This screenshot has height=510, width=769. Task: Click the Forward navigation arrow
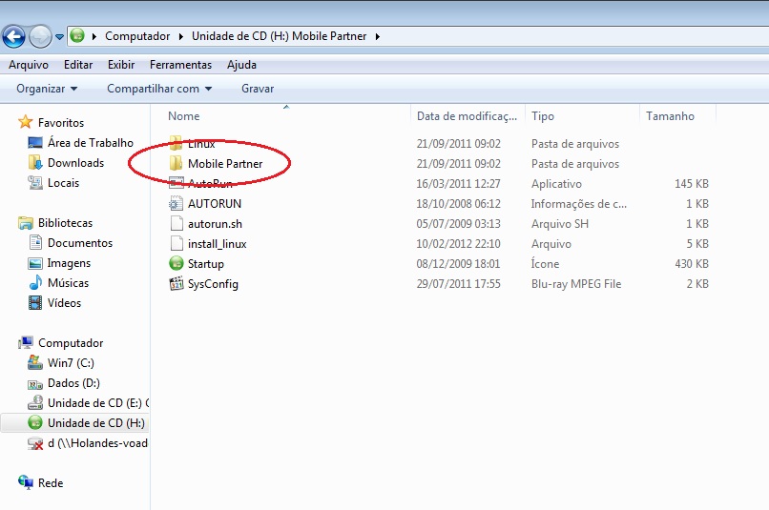coord(40,36)
